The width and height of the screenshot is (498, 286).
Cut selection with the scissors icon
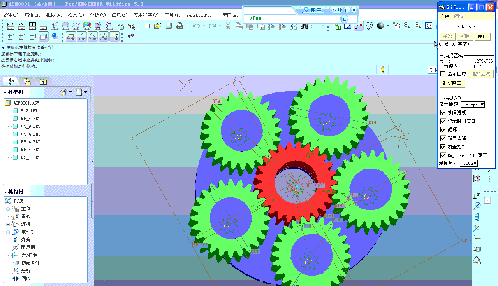coord(228,26)
